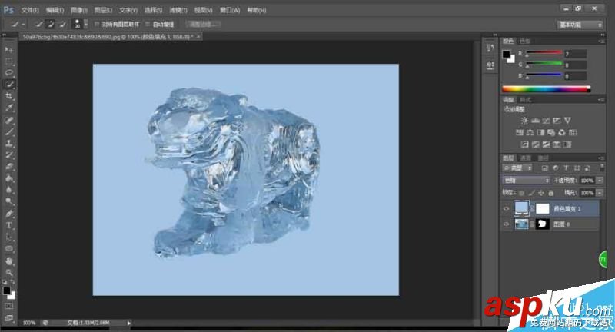
Task: Toggle layer filter on/off switch
Action: [602, 168]
